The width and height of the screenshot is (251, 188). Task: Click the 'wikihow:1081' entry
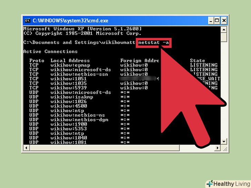(x=69, y=142)
